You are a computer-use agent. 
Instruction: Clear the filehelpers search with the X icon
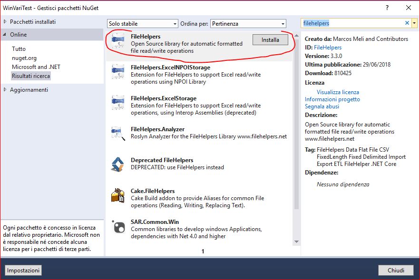pos(407,23)
